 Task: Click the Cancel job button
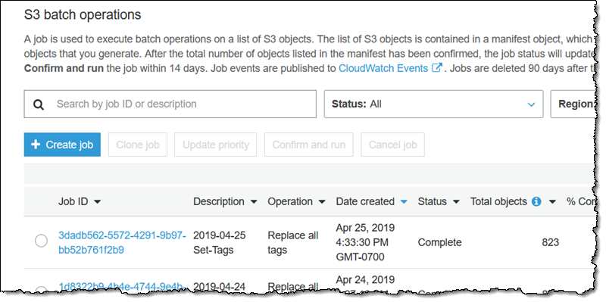pyautogui.click(x=392, y=145)
